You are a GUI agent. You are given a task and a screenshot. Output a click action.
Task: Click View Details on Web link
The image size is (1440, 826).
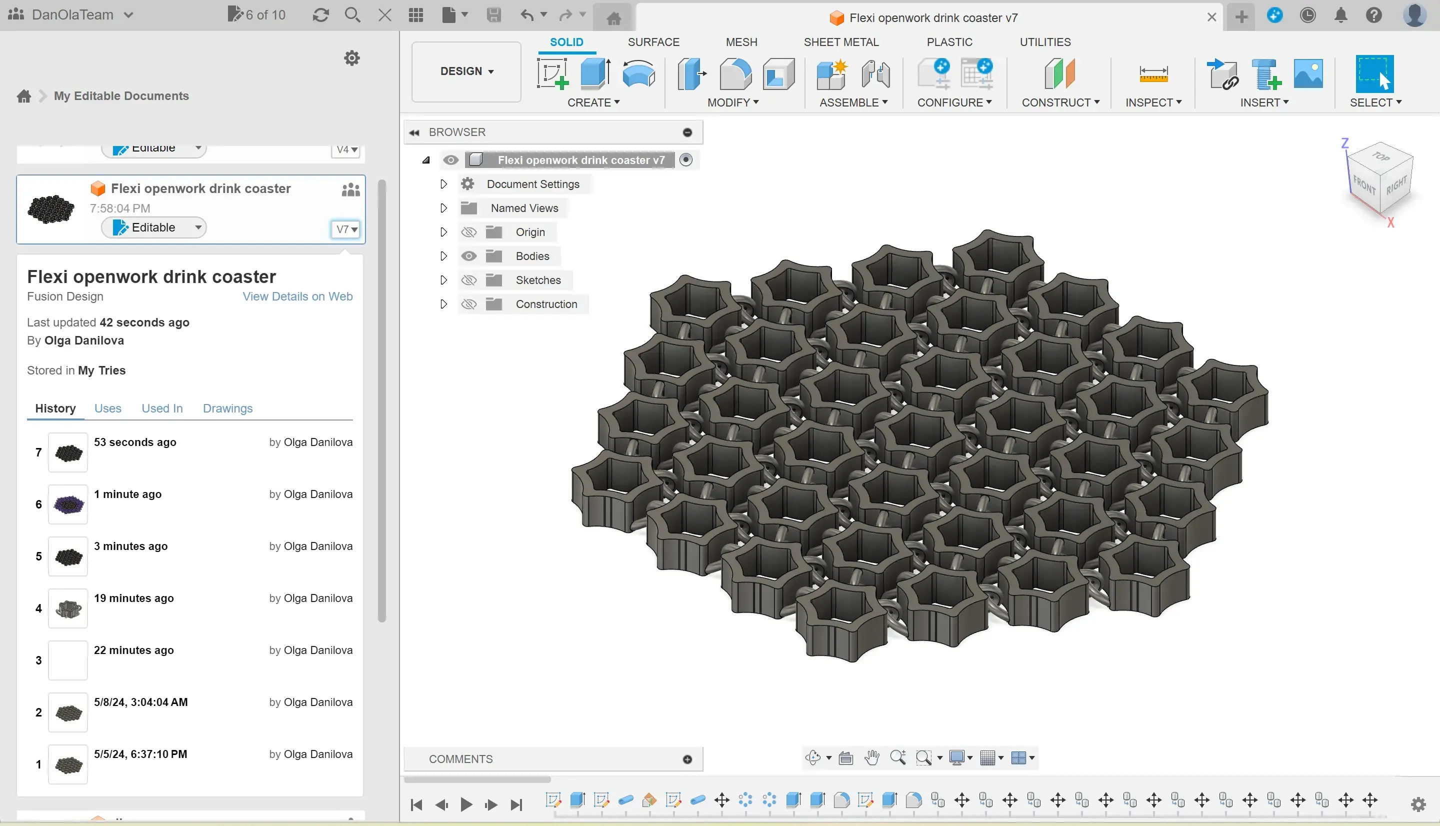tap(298, 296)
